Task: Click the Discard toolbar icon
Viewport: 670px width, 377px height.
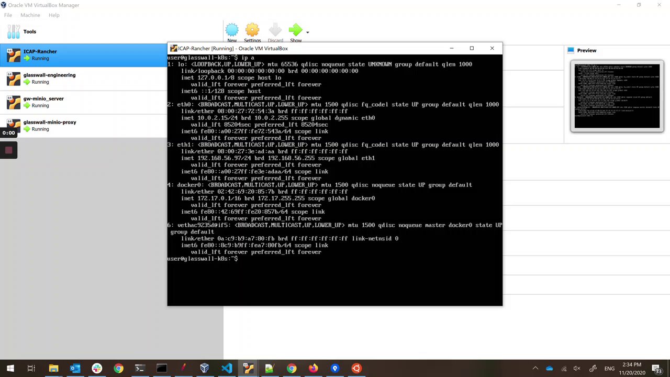Action: (x=275, y=30)
